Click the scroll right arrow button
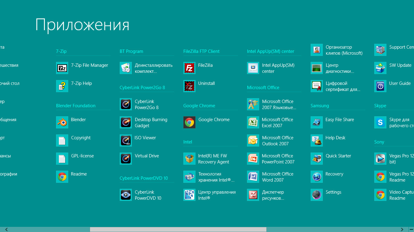 tap(402, 230)
